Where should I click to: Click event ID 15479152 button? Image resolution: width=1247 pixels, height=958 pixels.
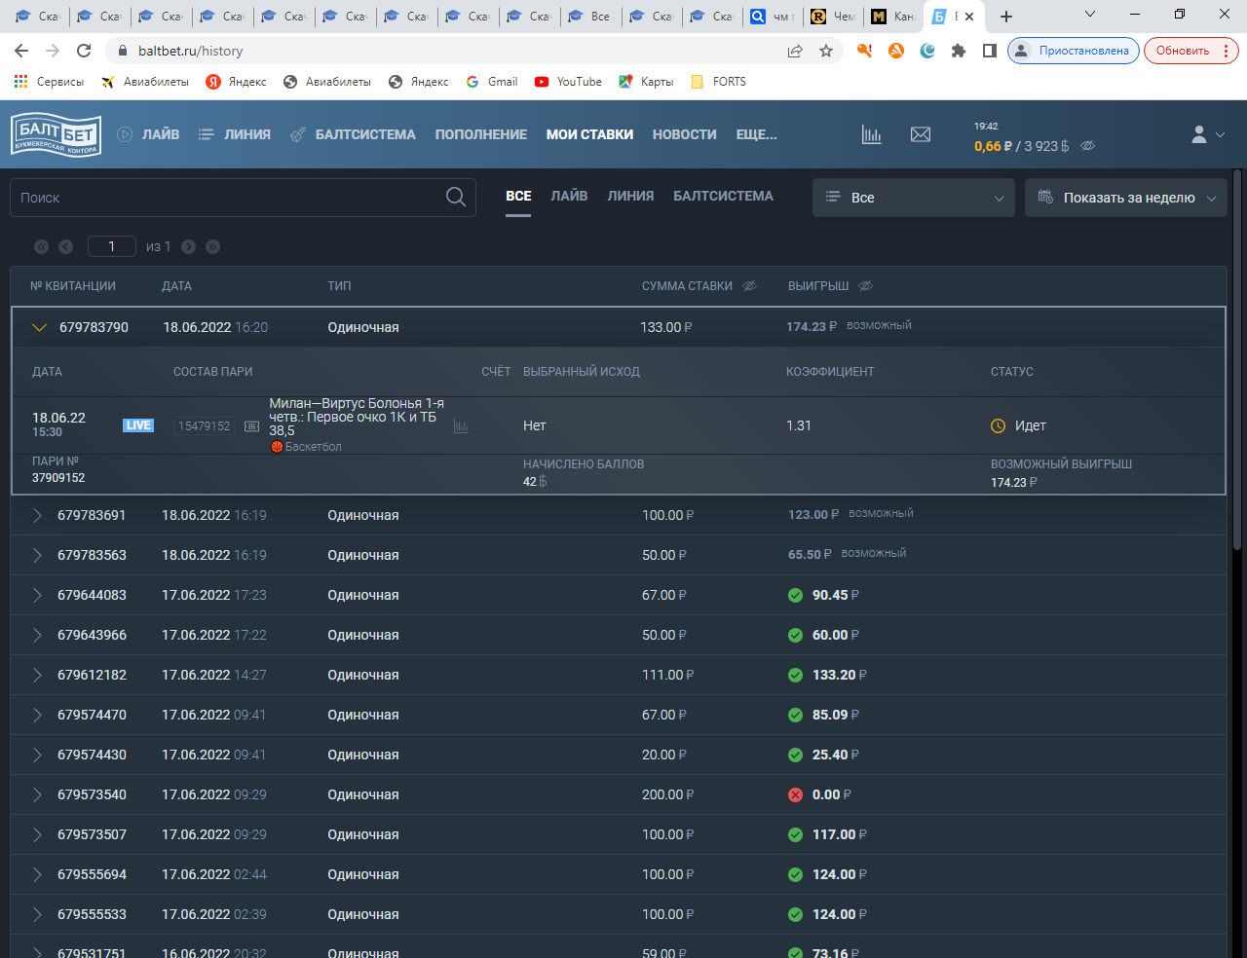pos(205,425)
